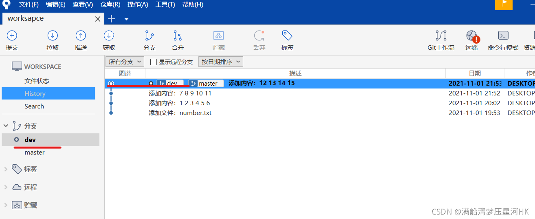535x219 pixels.
Task: Click the stash icon beside 贮藏 section
Action: tap(17, 205)
